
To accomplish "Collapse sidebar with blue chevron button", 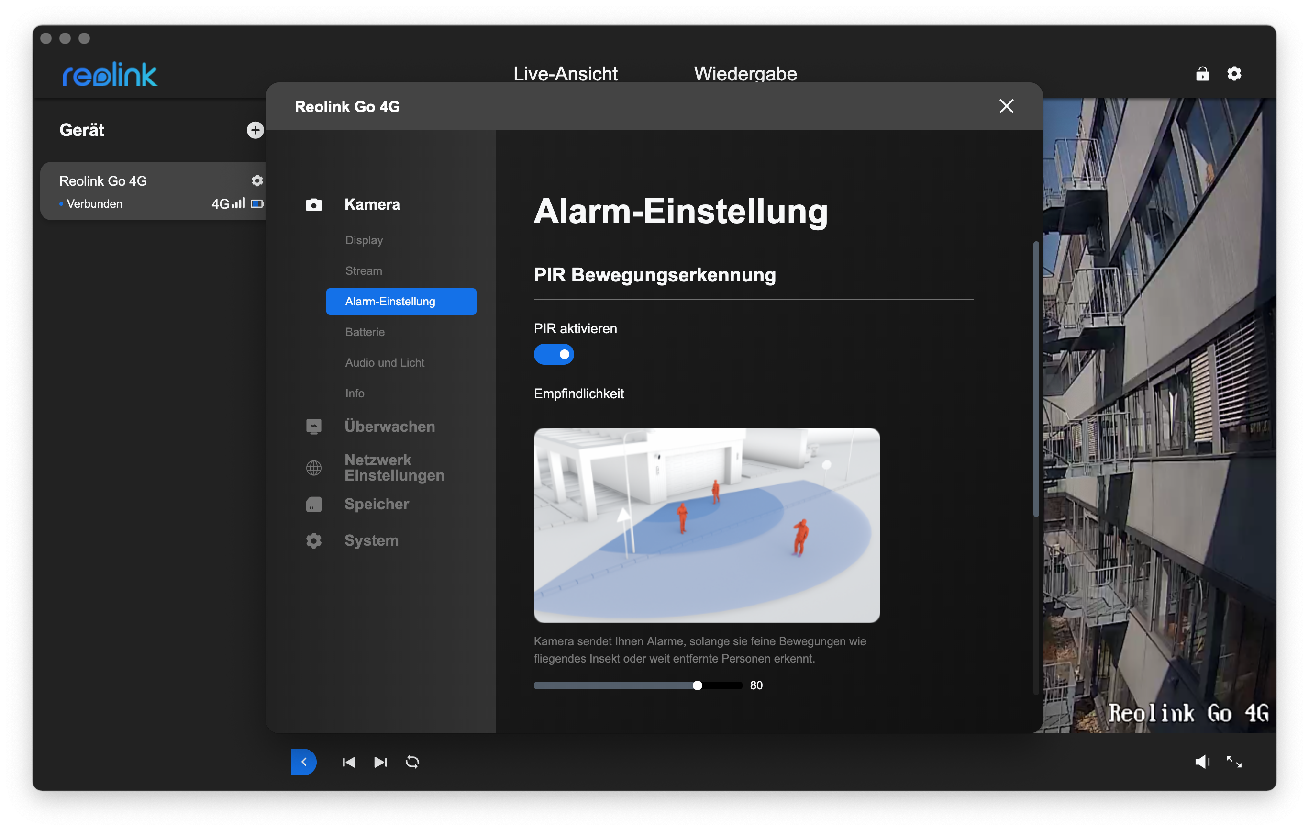I will click(x=303, y=762).
